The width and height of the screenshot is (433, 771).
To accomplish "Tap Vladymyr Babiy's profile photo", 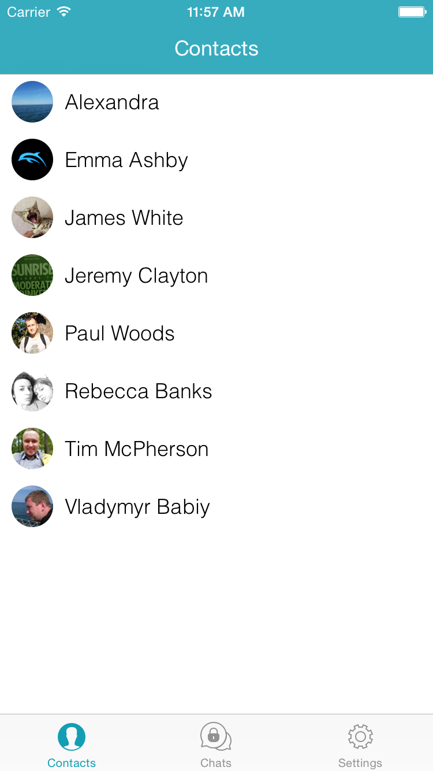I will (32, 506).
